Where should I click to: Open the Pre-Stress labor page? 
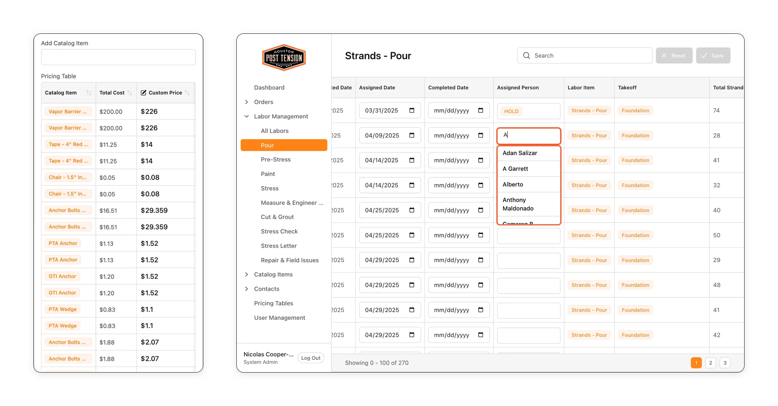276,159
